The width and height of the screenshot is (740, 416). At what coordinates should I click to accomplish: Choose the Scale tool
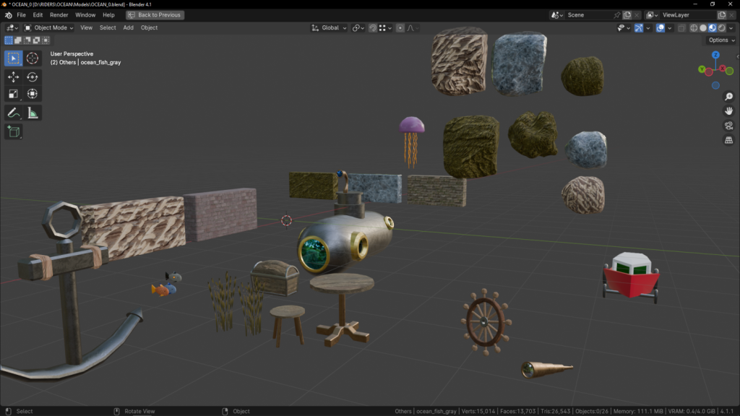pyautogui.click(x=14, y=94)
